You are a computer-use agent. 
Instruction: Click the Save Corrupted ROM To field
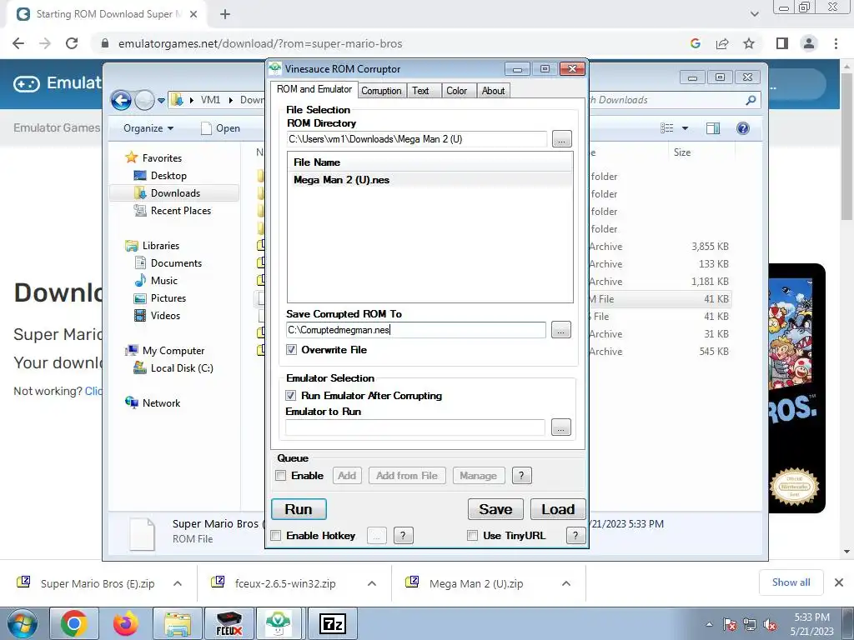[415, 330]
